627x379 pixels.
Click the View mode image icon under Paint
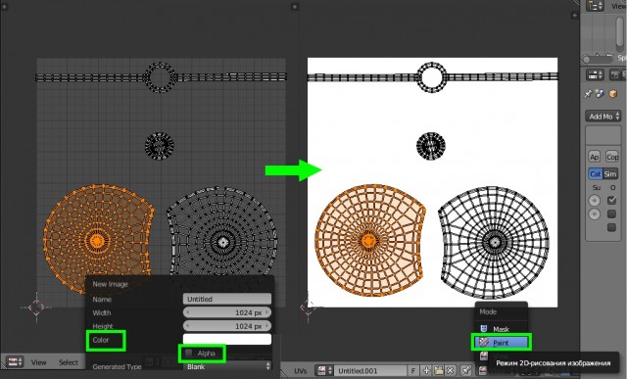pyautogui.click(x=484, y=355)
